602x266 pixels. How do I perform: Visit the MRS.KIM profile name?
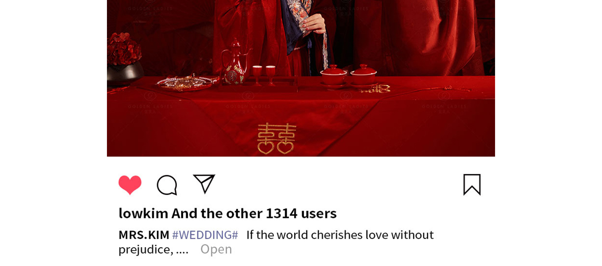144,235
